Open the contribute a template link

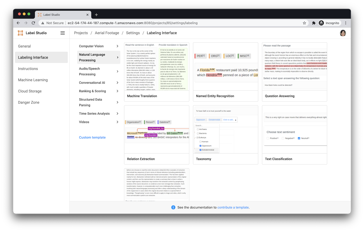point(233,208)
